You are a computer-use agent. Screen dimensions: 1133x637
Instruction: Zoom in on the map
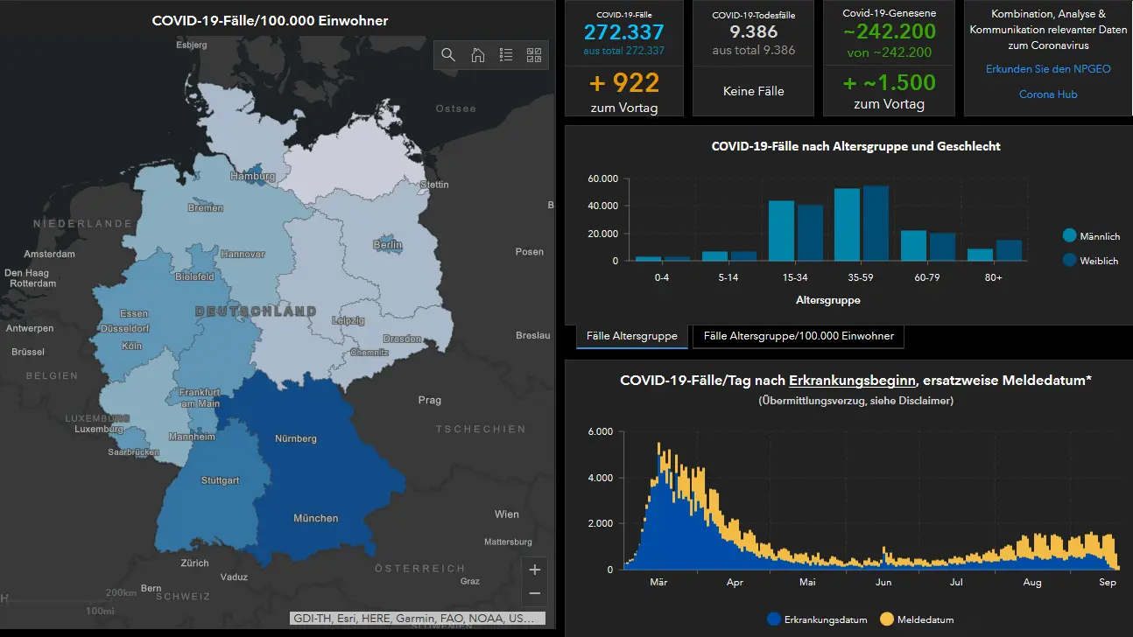tap(535, 570)
